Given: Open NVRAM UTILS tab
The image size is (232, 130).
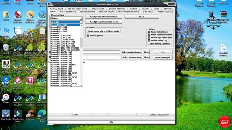Looking at the screenshot, I should pyautogui.click(x=98, y=9).
